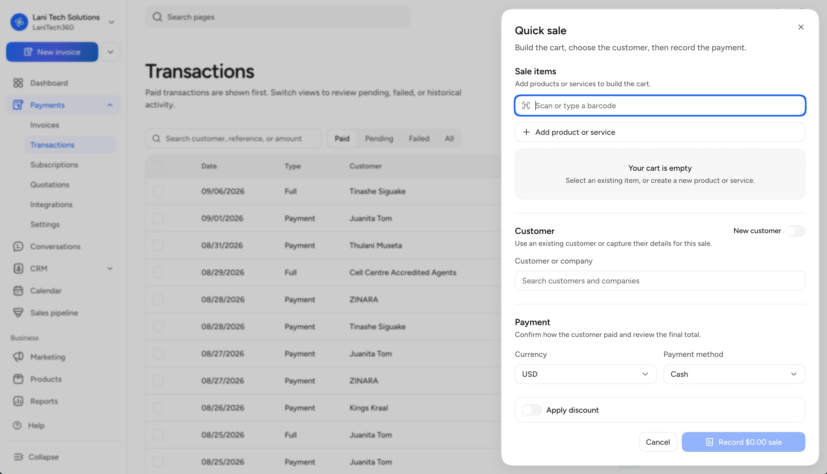Click the CRM contact icon

pyautogui.click(x=18, y=268)
